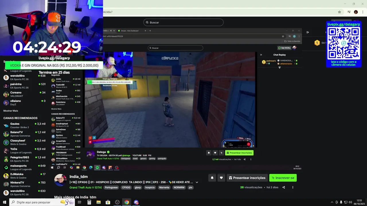Open BaianoTV recommended channel

point(24,134)
